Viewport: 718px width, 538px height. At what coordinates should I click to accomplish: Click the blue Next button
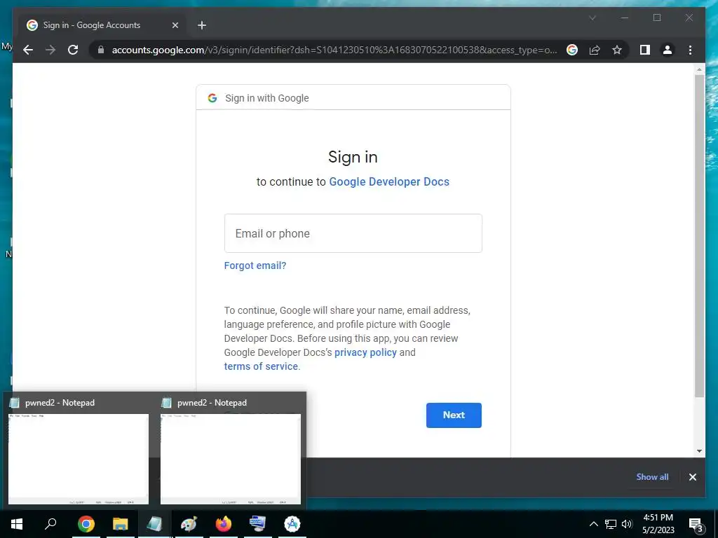[454, 415]
